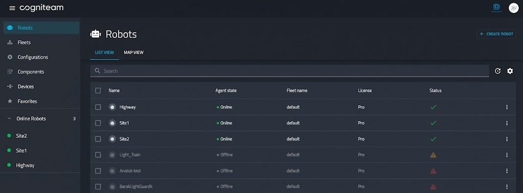The height and width of the screenshot is (193, 523).
Task: Sort by the License column header
Action: pyautogui.click(x=365, y=90)
